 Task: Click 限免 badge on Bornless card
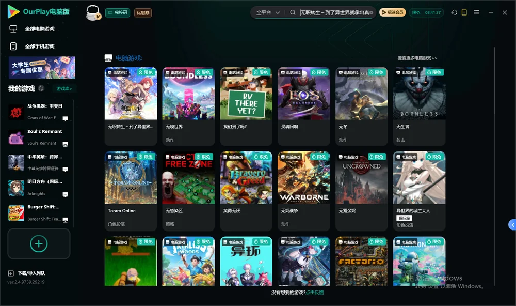pos(434,72)
